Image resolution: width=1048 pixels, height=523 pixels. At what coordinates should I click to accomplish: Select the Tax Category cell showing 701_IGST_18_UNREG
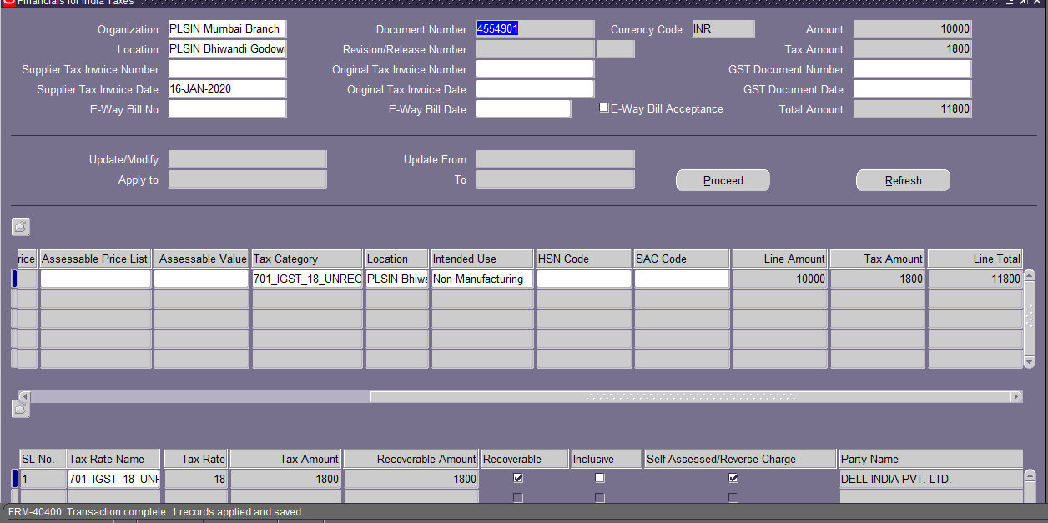click(x=306, y=279)
